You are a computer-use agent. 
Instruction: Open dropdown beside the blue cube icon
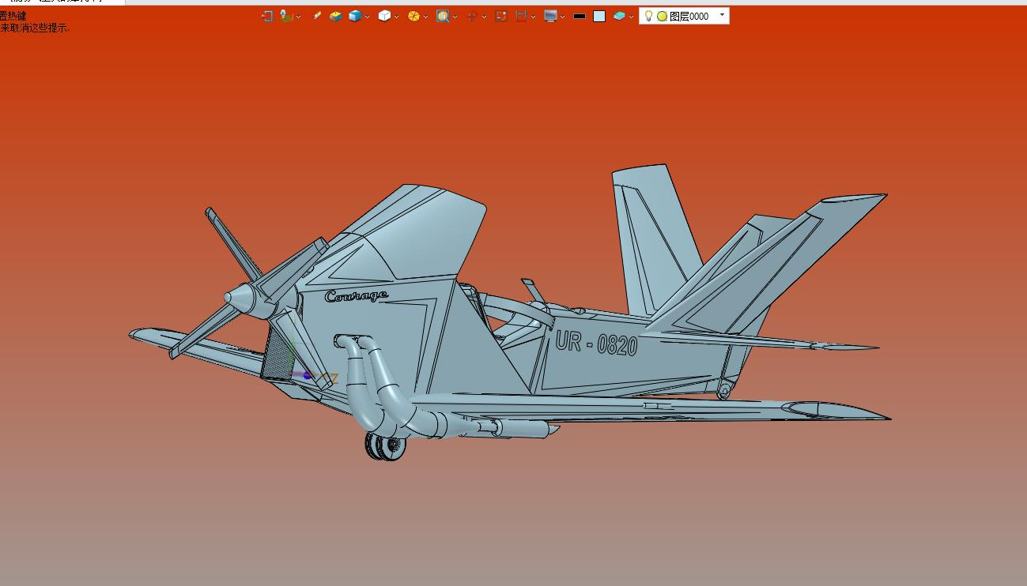point(368,17)
